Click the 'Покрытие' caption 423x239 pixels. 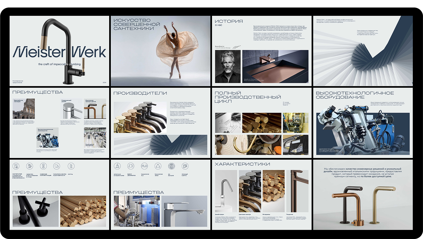pos(289,214)
